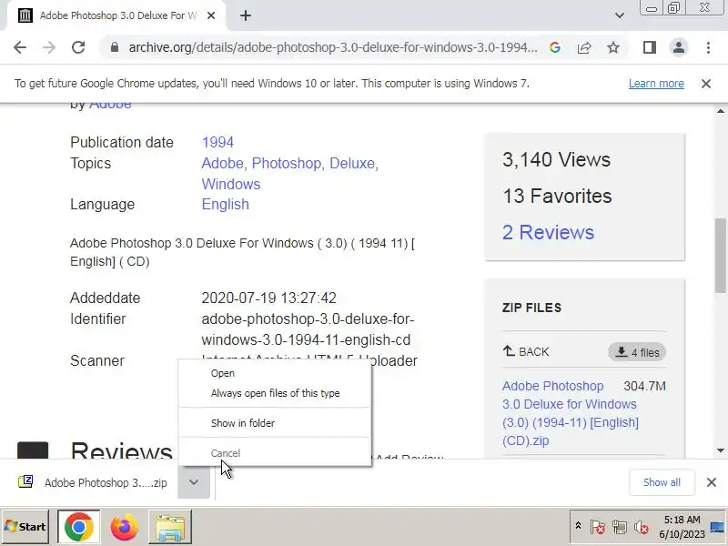Open the 2 Reviews link
The width and height of the screenshot is (728, 546).
pyautogui.click(x=548, y=232)
